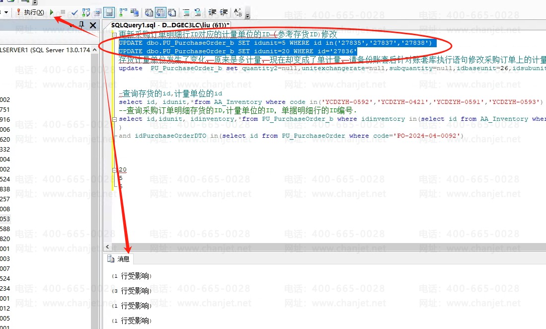Display the estimated execution plan icon
The width and height of the screenshot is (546, 329).
click(x=86, y=13)
